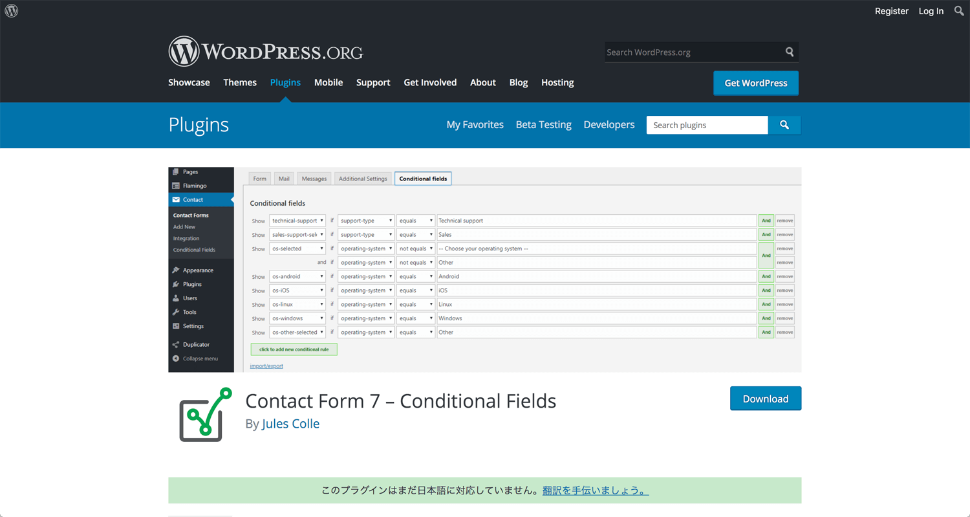Image resolution: width=970 pixels, height=517 pixels.
Task: Open the os-windows group dropdown
Action: point(297,318)
